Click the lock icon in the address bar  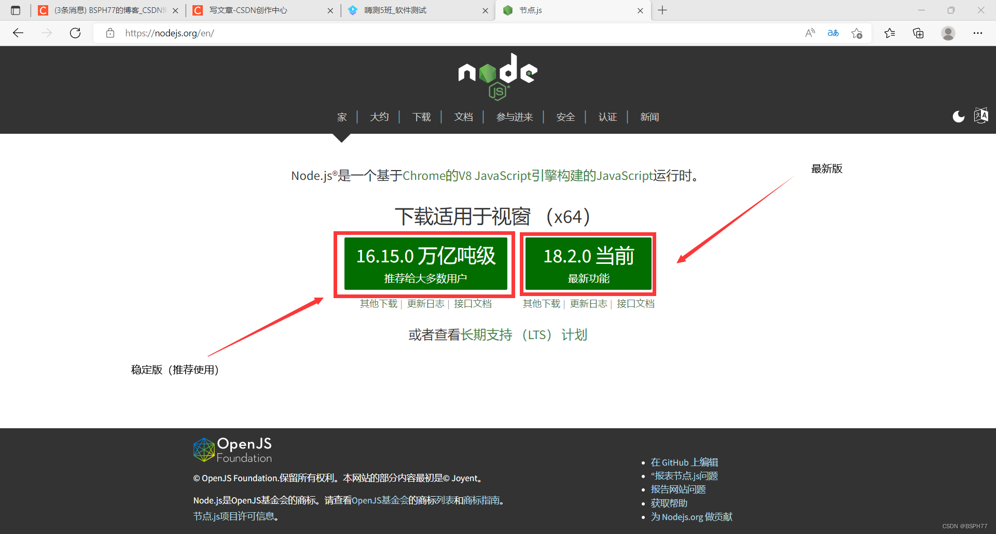[110, 33]
